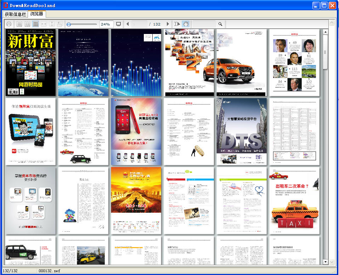Go to the next page arrow

168,24
